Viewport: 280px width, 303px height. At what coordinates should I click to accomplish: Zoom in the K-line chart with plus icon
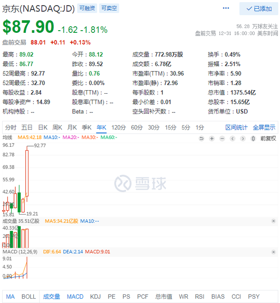point(212,138)
